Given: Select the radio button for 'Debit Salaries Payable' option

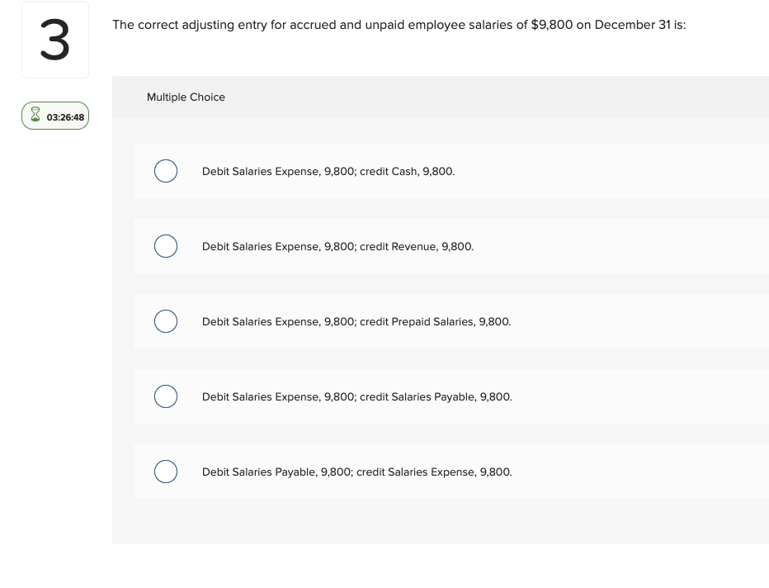Looking at the screenshot, I should click(166, 472).
